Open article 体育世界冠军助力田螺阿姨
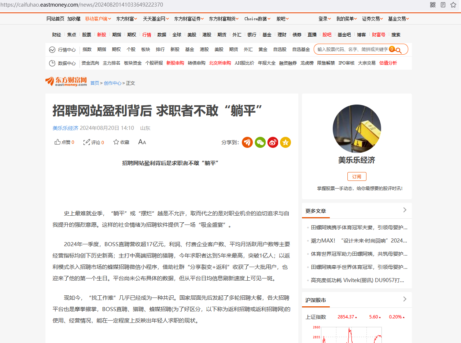The width and height of the screenshot is (461, 343). (x=359, y=254)
